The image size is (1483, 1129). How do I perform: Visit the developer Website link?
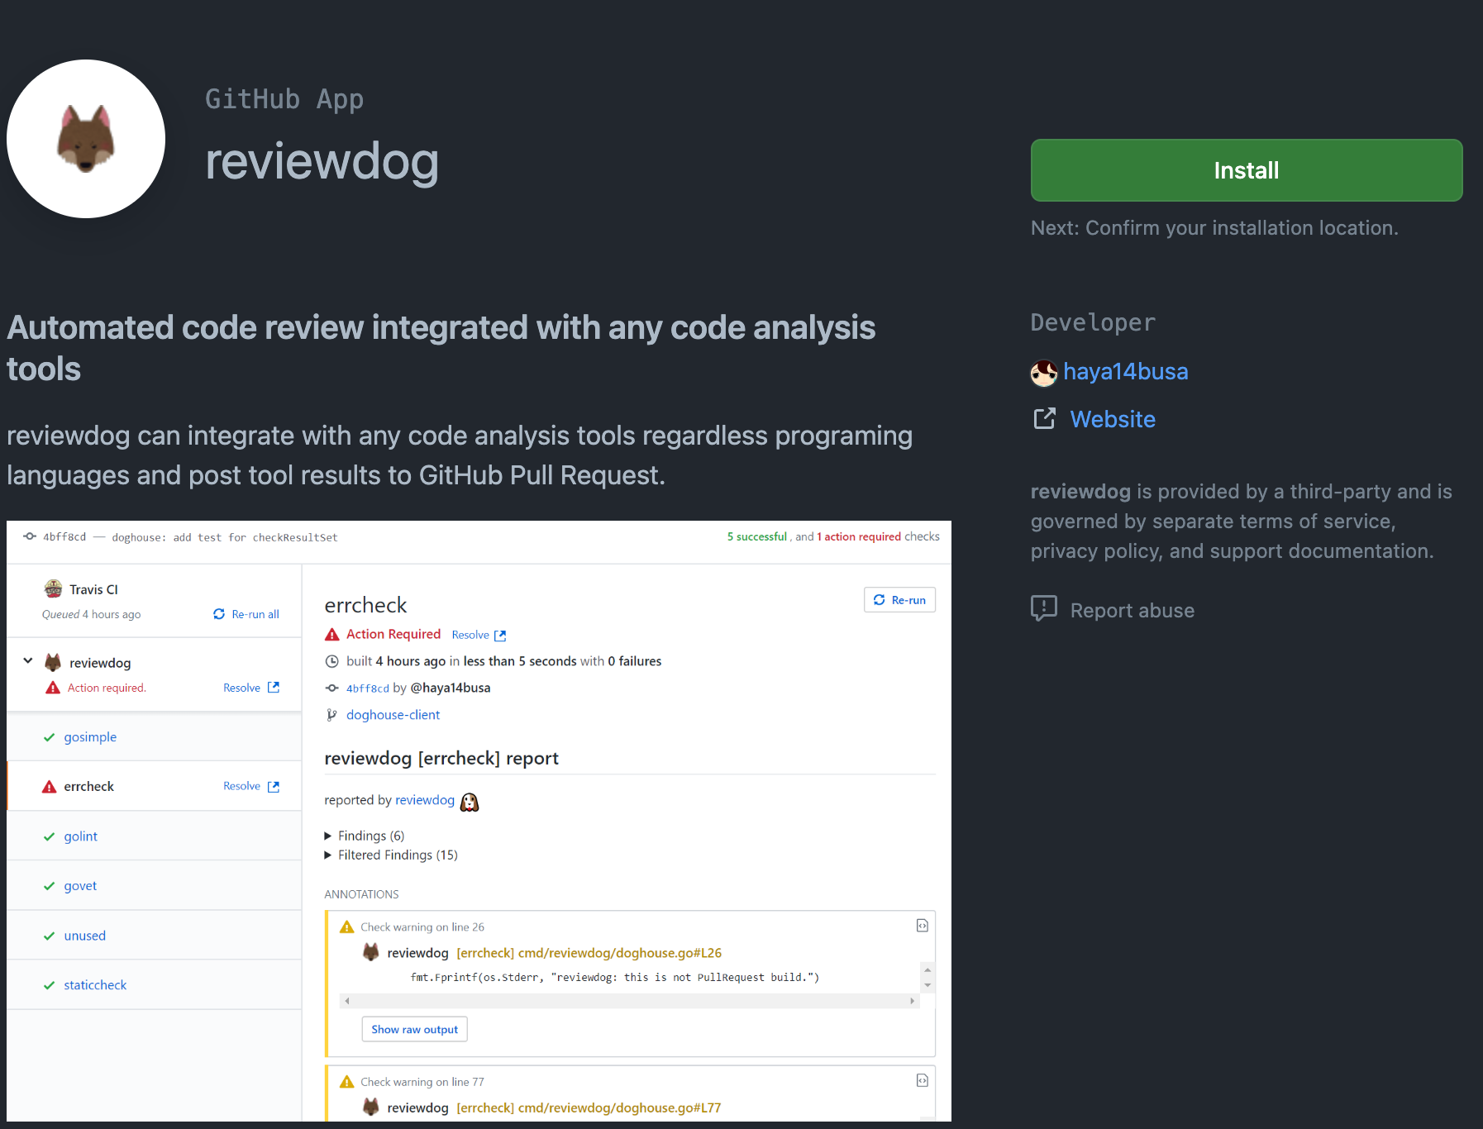pyautogui.click(x=1113, y=419)
